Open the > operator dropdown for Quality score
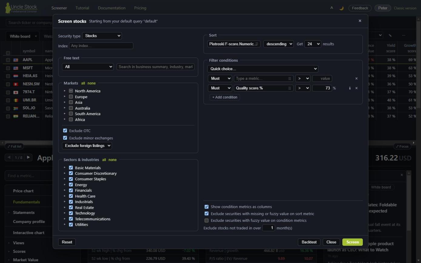Image resolution: width=421 pixels, height=263 pixels. point(303,88)
